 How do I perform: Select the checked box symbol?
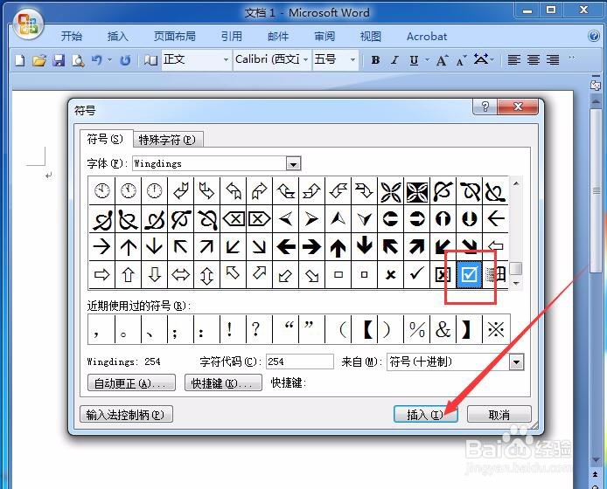(470, 274)
